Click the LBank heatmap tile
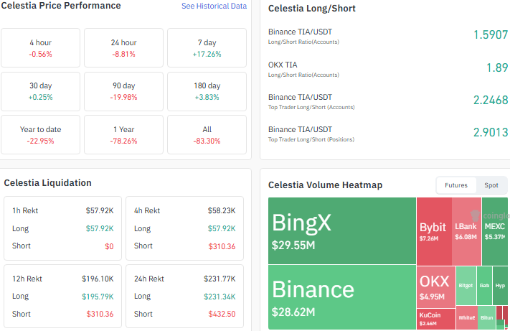 466,231
